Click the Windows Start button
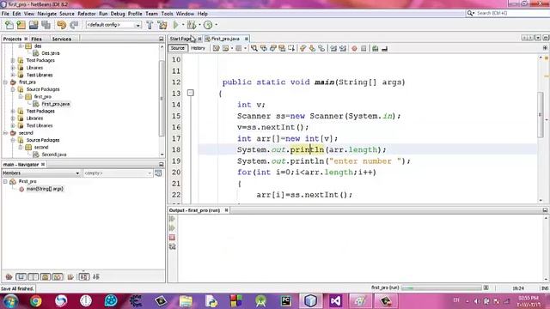Image resolution: width=550 pixels, height=309 pixels. (x=10, y=301)
